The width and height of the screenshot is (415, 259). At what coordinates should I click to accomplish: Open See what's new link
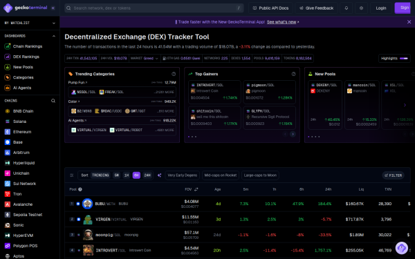pyautogui.click(x=282, y=22)
